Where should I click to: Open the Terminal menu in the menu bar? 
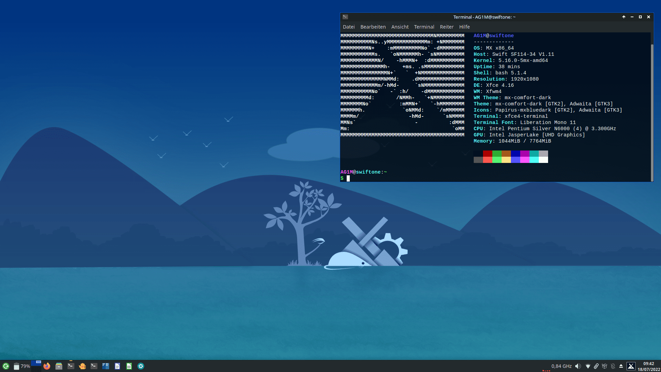424,27
